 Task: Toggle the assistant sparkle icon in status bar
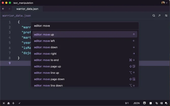pyautogui.click(x=157, y=103)
